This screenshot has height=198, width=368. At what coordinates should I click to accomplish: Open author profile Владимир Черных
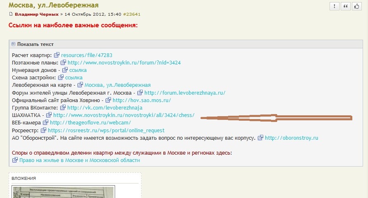click(x=37, y=14)
